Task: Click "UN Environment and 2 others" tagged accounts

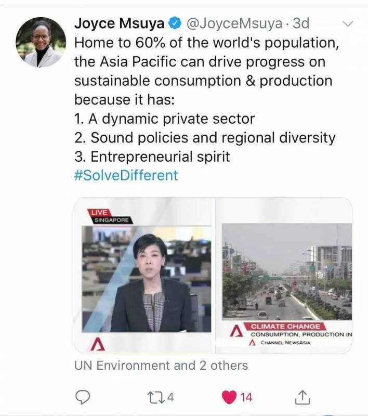Action: tap(161, 366)
